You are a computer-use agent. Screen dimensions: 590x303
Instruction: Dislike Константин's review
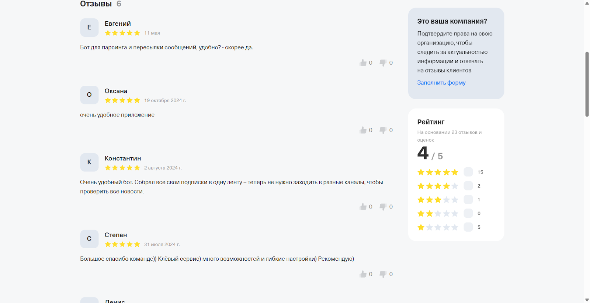pyautogui.click(x=383, y=207)
